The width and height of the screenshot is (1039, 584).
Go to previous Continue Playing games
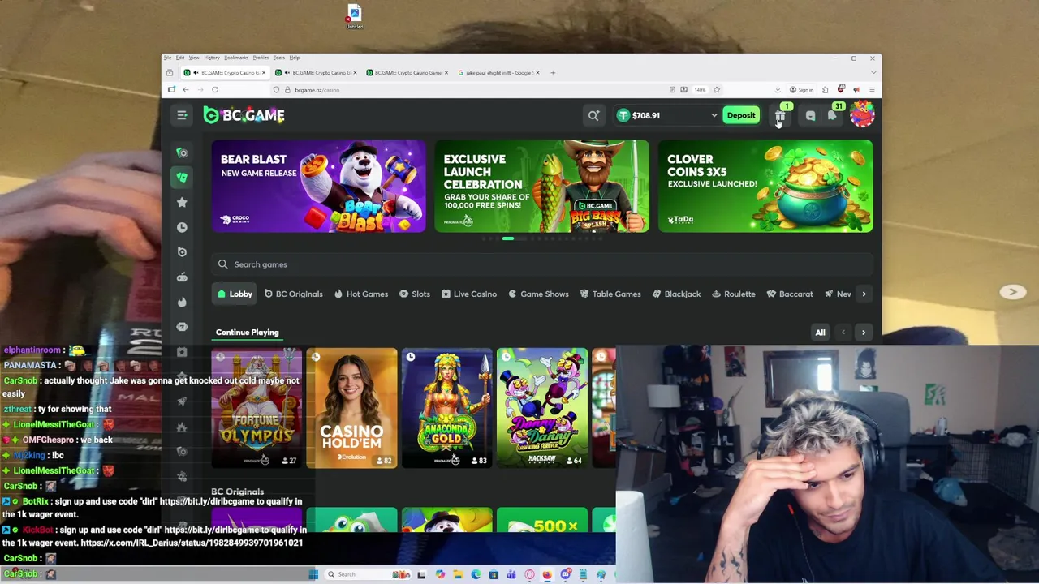tap(843, 332)
